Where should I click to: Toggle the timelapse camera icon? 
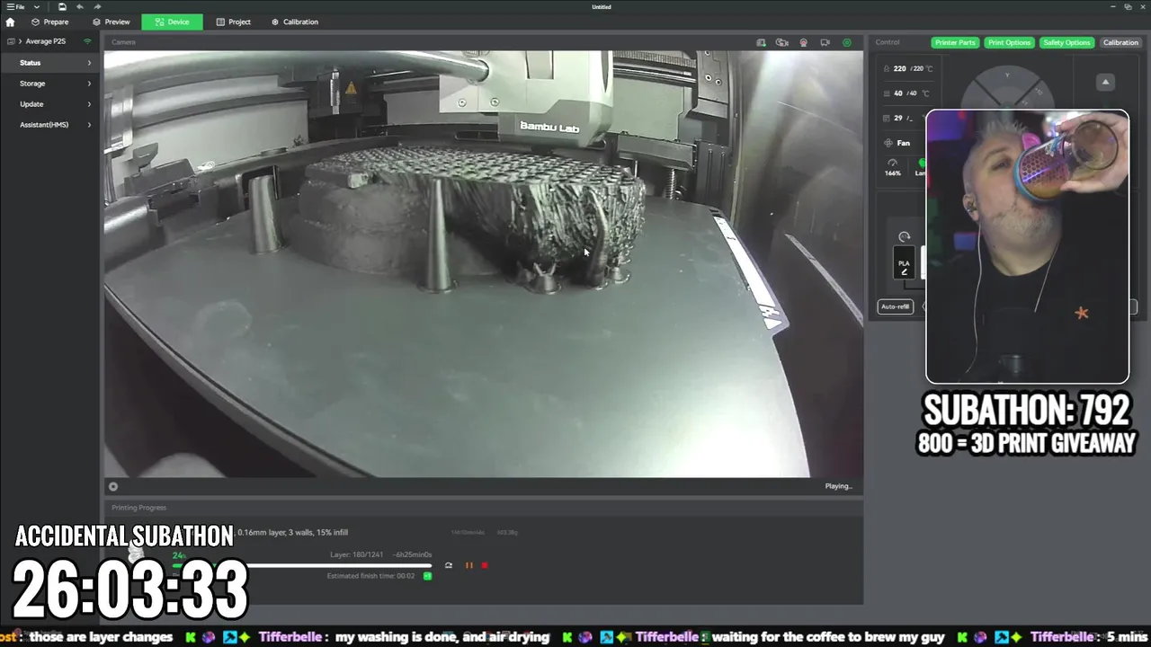pyautogui.click(x=781, y=42)
